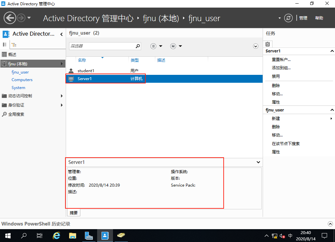Open the saved queries disk icon
This screenshot has width=335, height=242.
pyautogui.click(x=173, y=46)
